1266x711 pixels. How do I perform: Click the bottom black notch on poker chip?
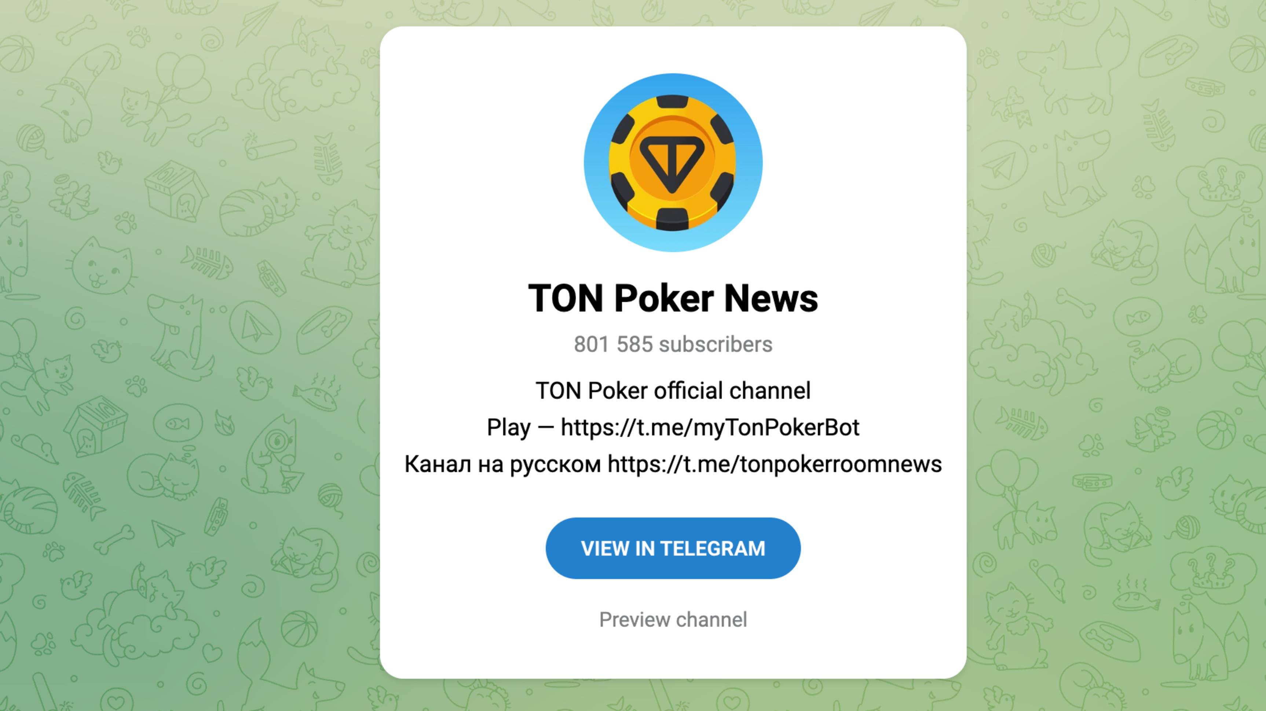point(672,219)
